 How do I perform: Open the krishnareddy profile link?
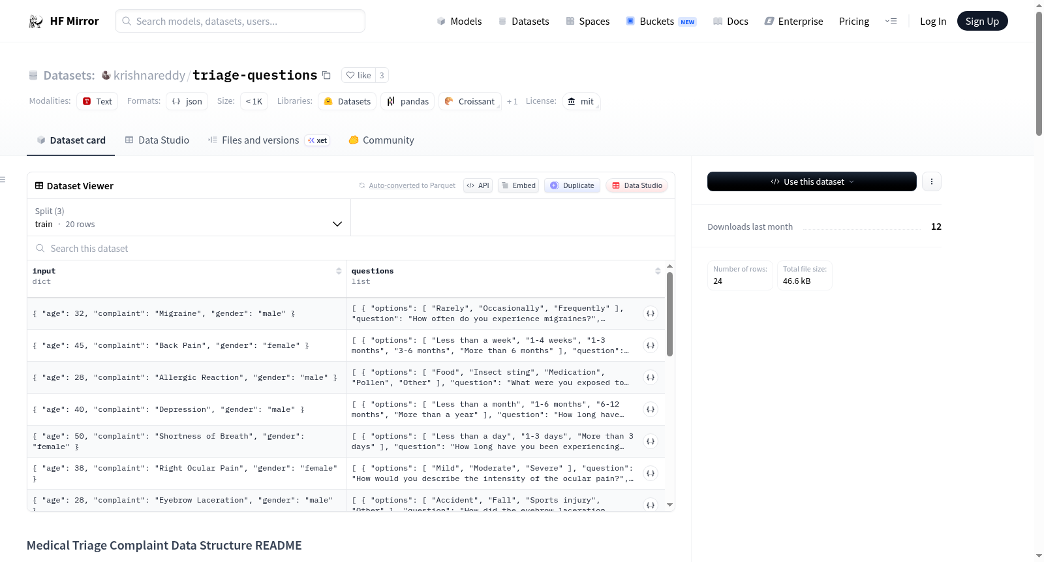(149, 75)
